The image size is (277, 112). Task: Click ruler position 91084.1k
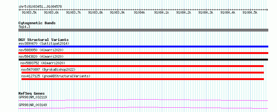coord(162,12)
